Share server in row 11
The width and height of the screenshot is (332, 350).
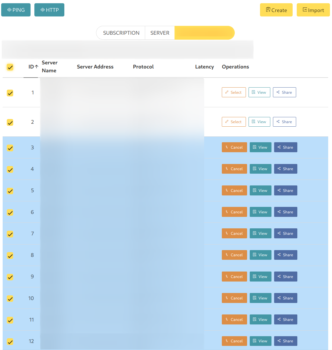pyautogui.click(x=286, y=319)
